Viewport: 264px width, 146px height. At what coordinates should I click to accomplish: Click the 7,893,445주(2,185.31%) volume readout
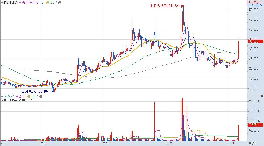pos(18,100)
